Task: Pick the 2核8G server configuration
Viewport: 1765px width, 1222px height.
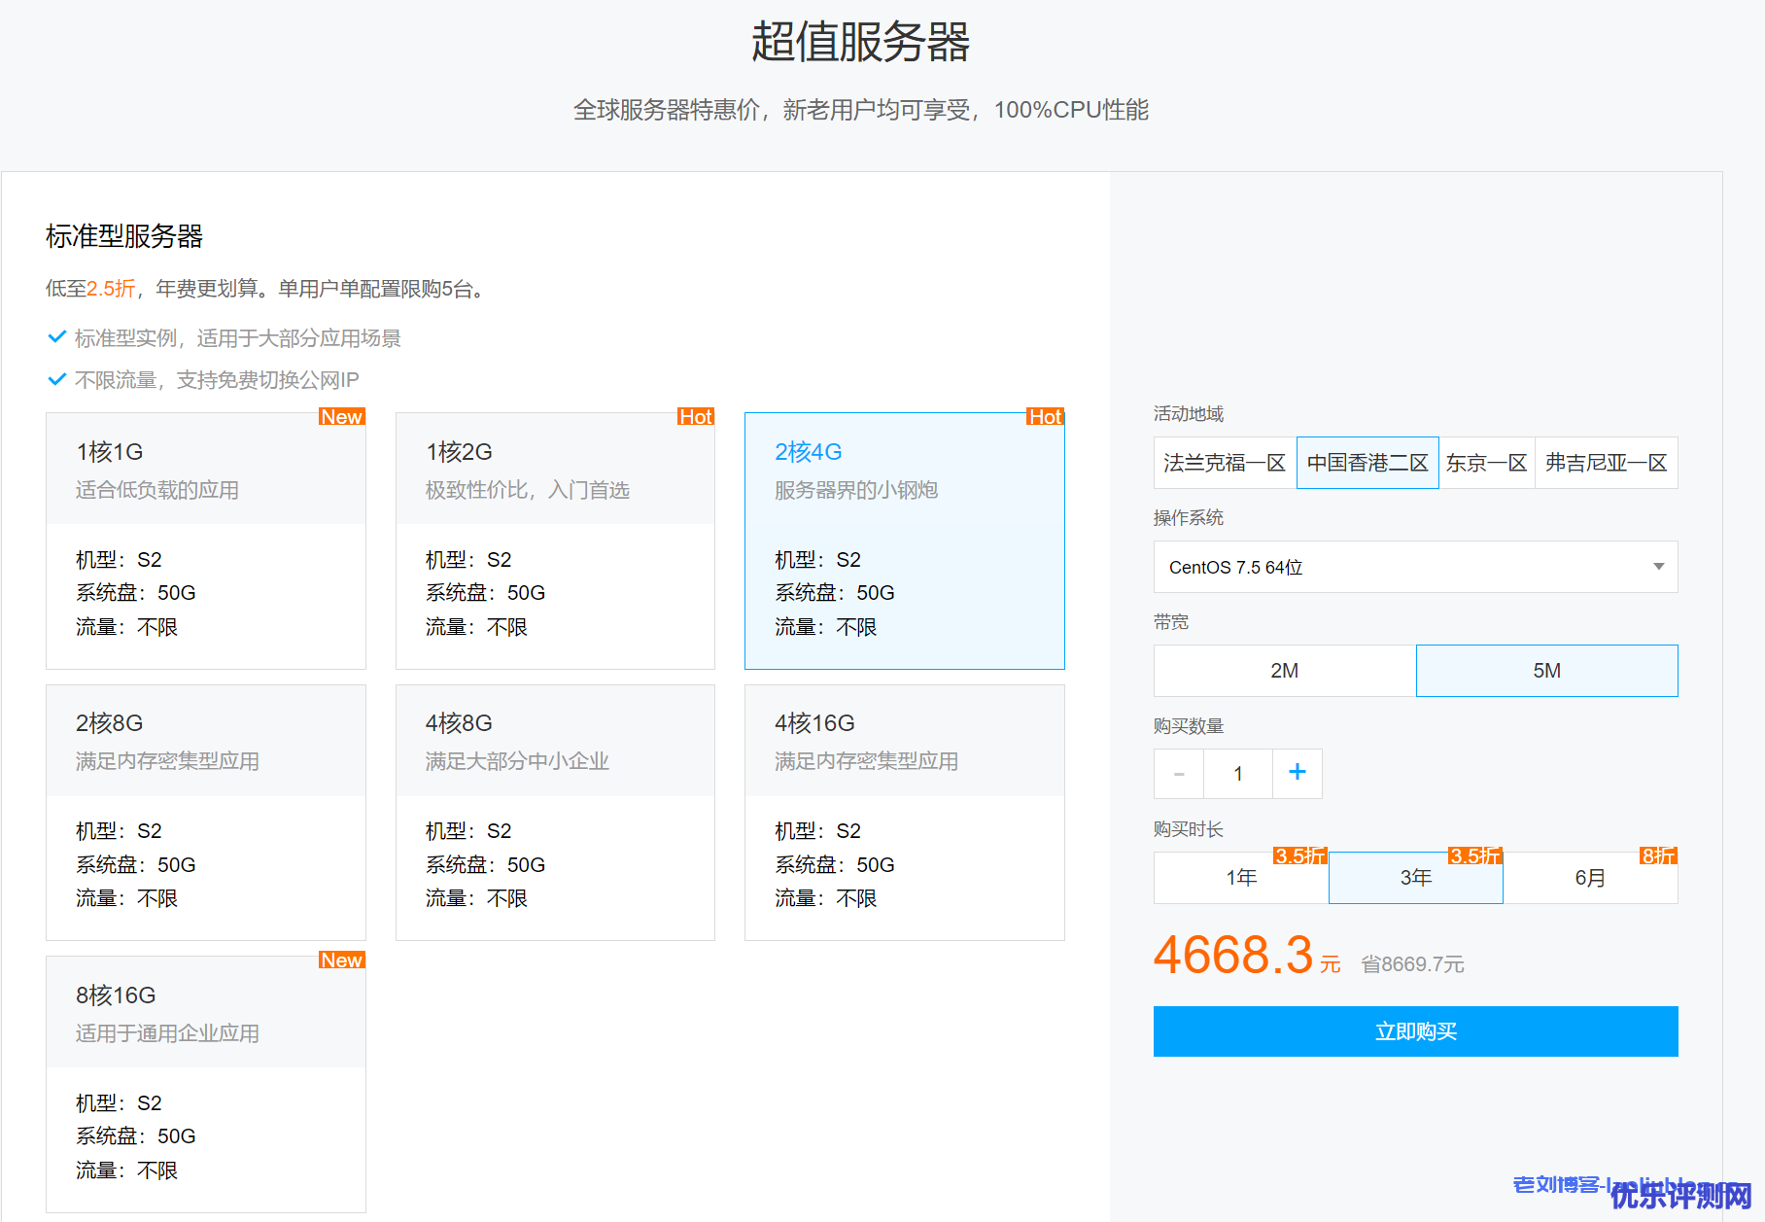Action: [206, 812]
